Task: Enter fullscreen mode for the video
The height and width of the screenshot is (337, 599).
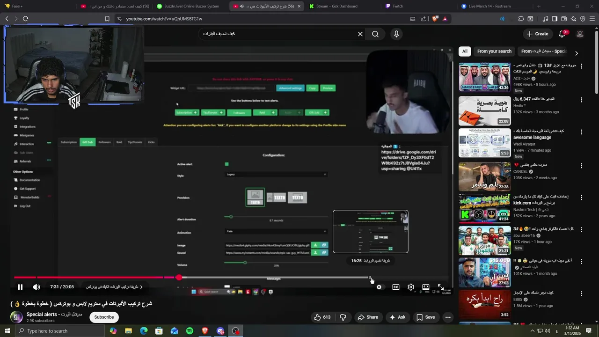Action: (441, 287)
